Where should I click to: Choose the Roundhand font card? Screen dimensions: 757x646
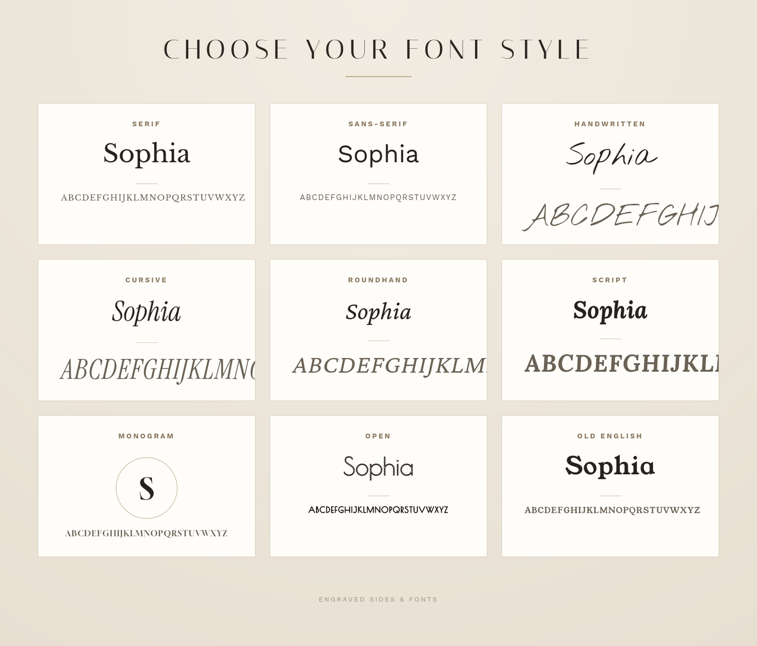click(378, 330)
